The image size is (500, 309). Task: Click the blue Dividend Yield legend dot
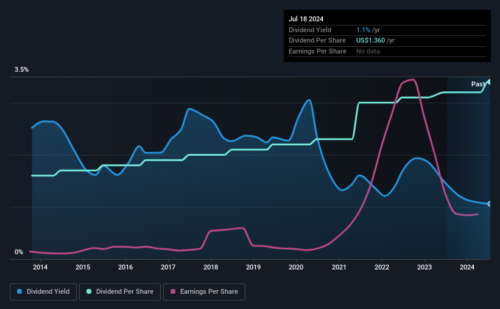pos(19,291)
